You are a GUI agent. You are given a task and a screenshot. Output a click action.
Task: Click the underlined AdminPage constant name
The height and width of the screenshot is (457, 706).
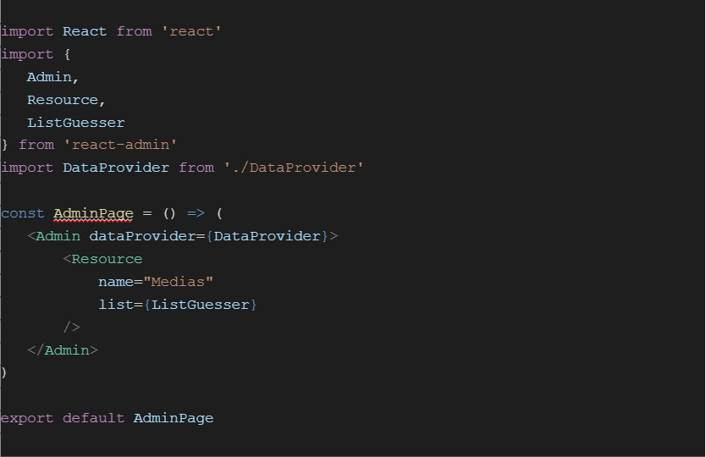point(93,213)
